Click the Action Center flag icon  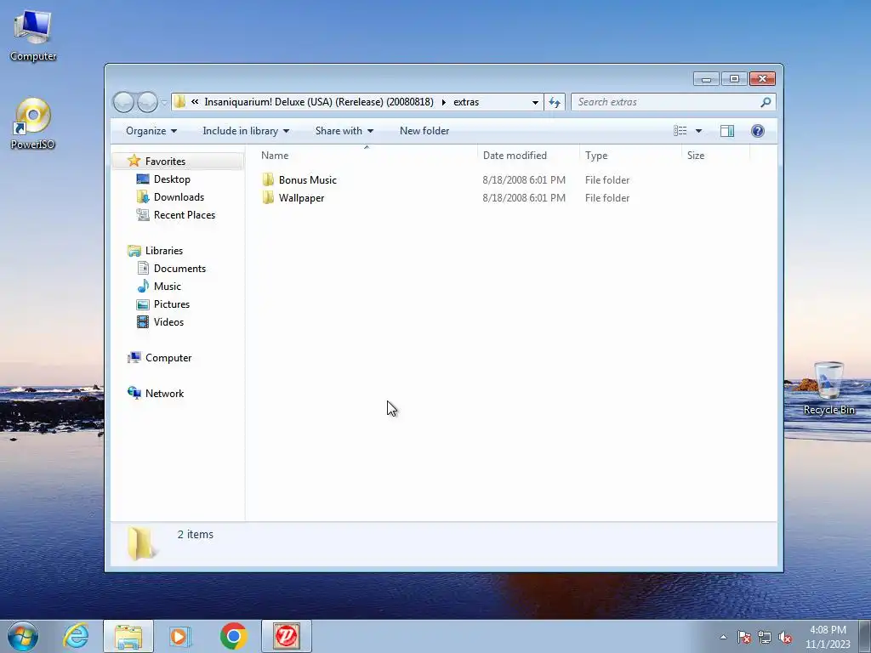point(743,637)
